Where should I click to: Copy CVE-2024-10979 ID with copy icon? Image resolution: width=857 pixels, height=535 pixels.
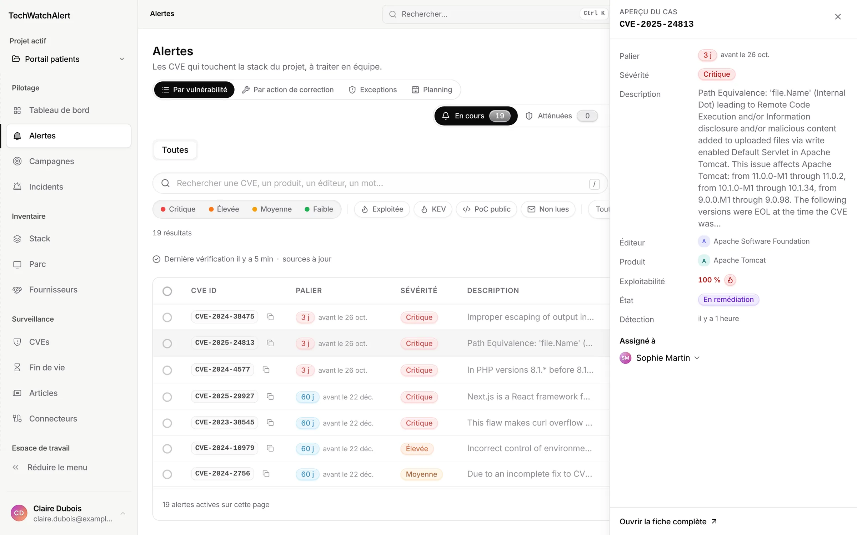point(270,448)
